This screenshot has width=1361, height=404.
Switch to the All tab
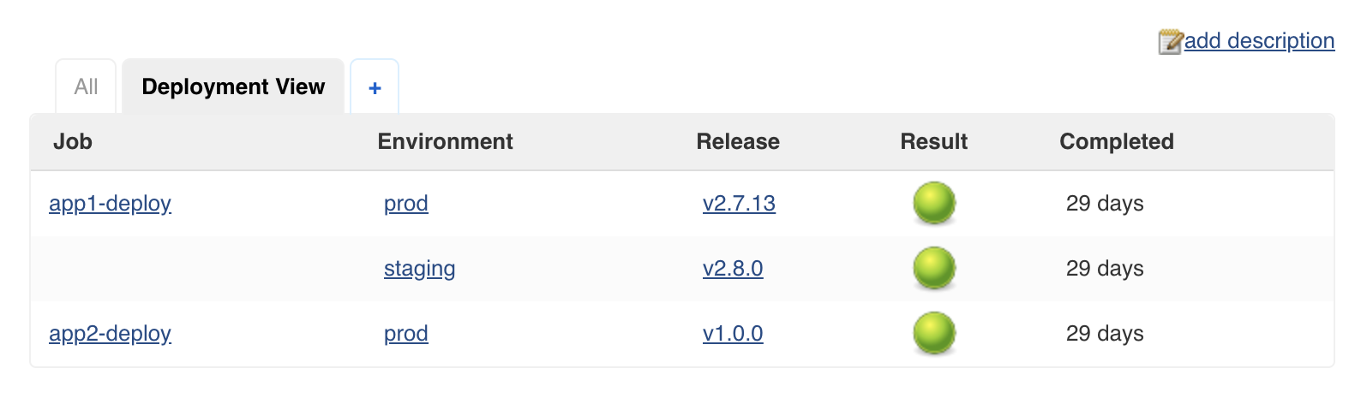coord(86,86)
